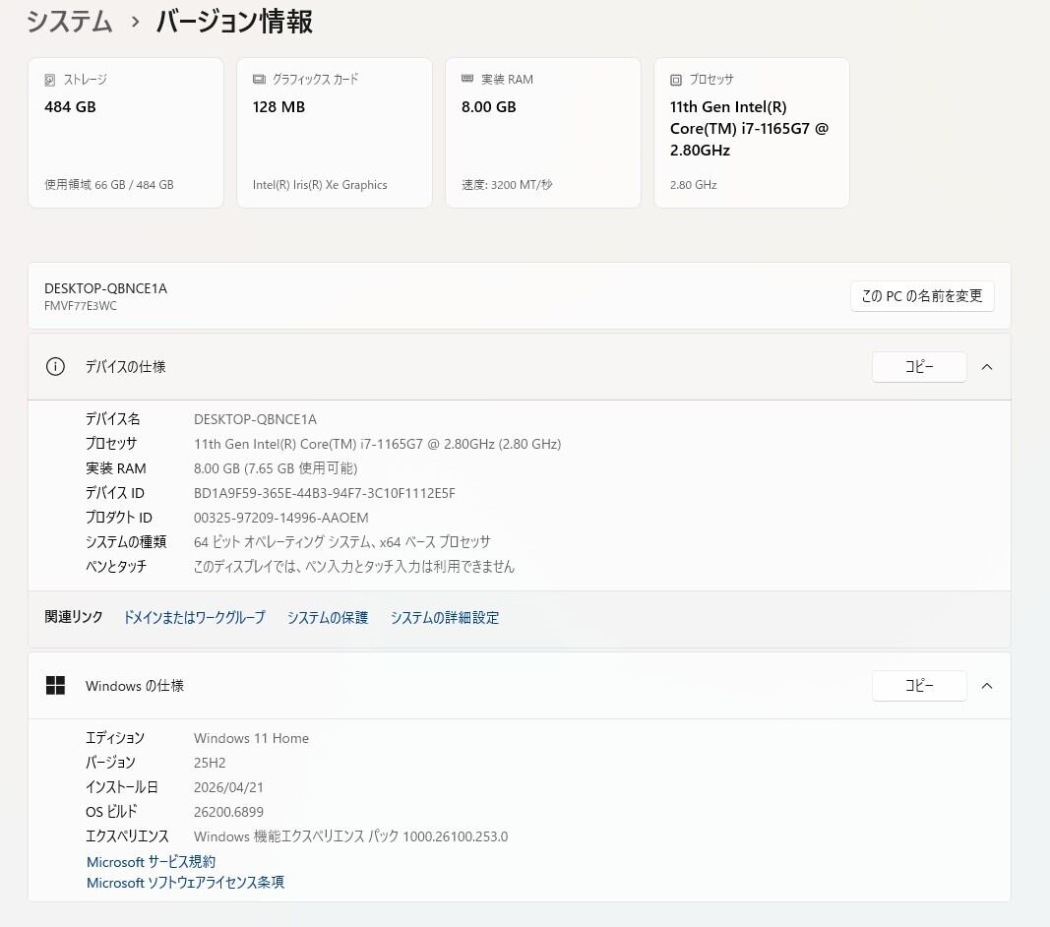Screen dimensions: 1050x927
Task: Open the プロセッサ i7-1165G7 card
Action: click(752, 133)
